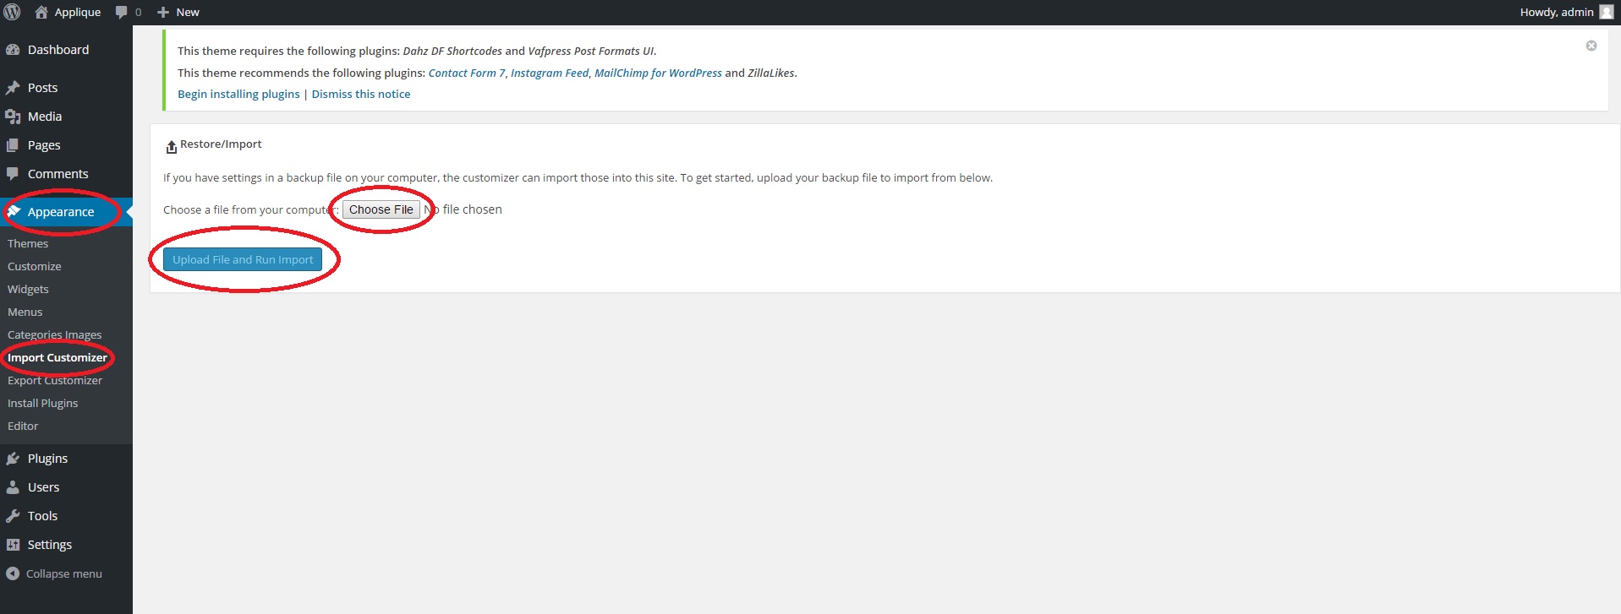Click the Posts pushpin icon
The width and height of the screenshot is (1621, 614).
point(13,88)
